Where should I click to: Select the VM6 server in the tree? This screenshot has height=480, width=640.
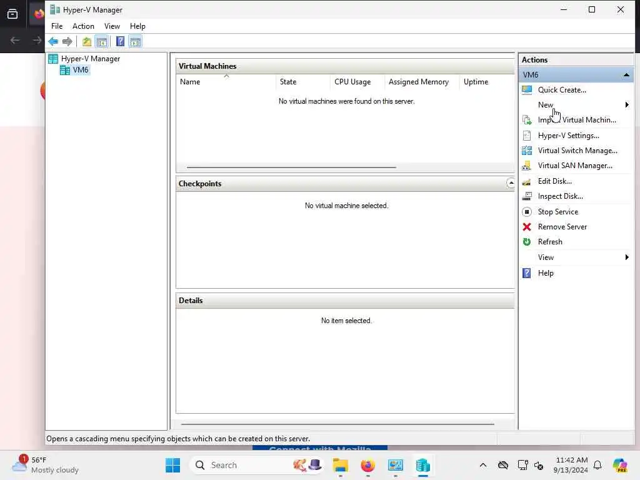[81, 70]
